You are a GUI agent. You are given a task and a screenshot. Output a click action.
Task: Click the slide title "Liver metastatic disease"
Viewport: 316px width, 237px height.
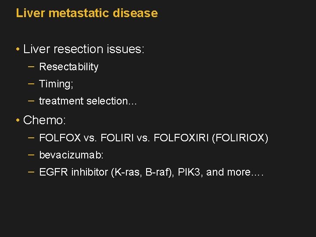tap(86, 13)
